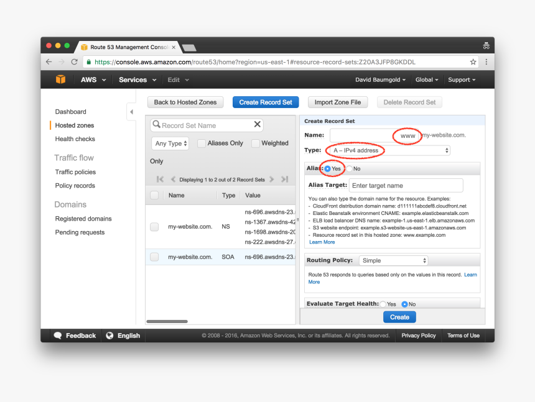Go to first page of record sets

coord(160,179)
